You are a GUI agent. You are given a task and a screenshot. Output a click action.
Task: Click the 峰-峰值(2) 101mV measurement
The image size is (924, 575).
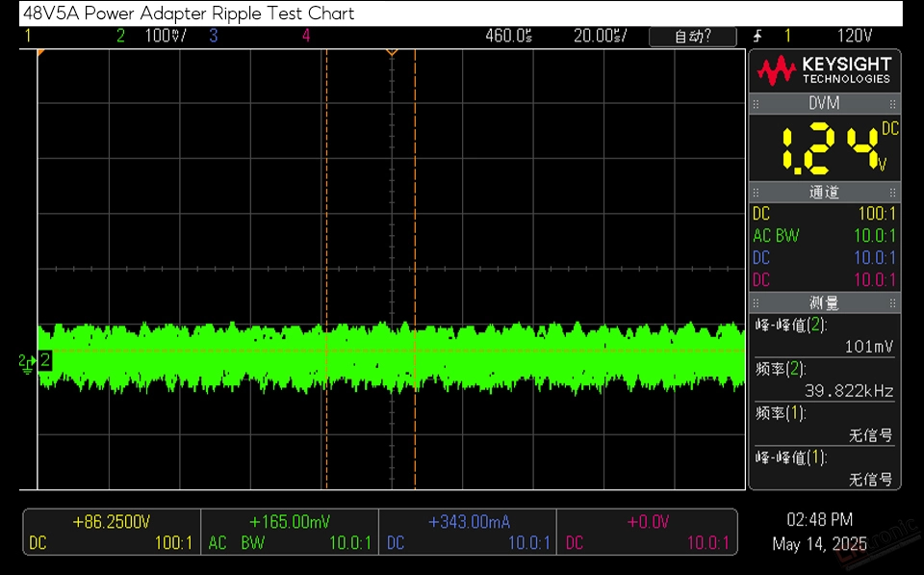[x=825, y=335]
